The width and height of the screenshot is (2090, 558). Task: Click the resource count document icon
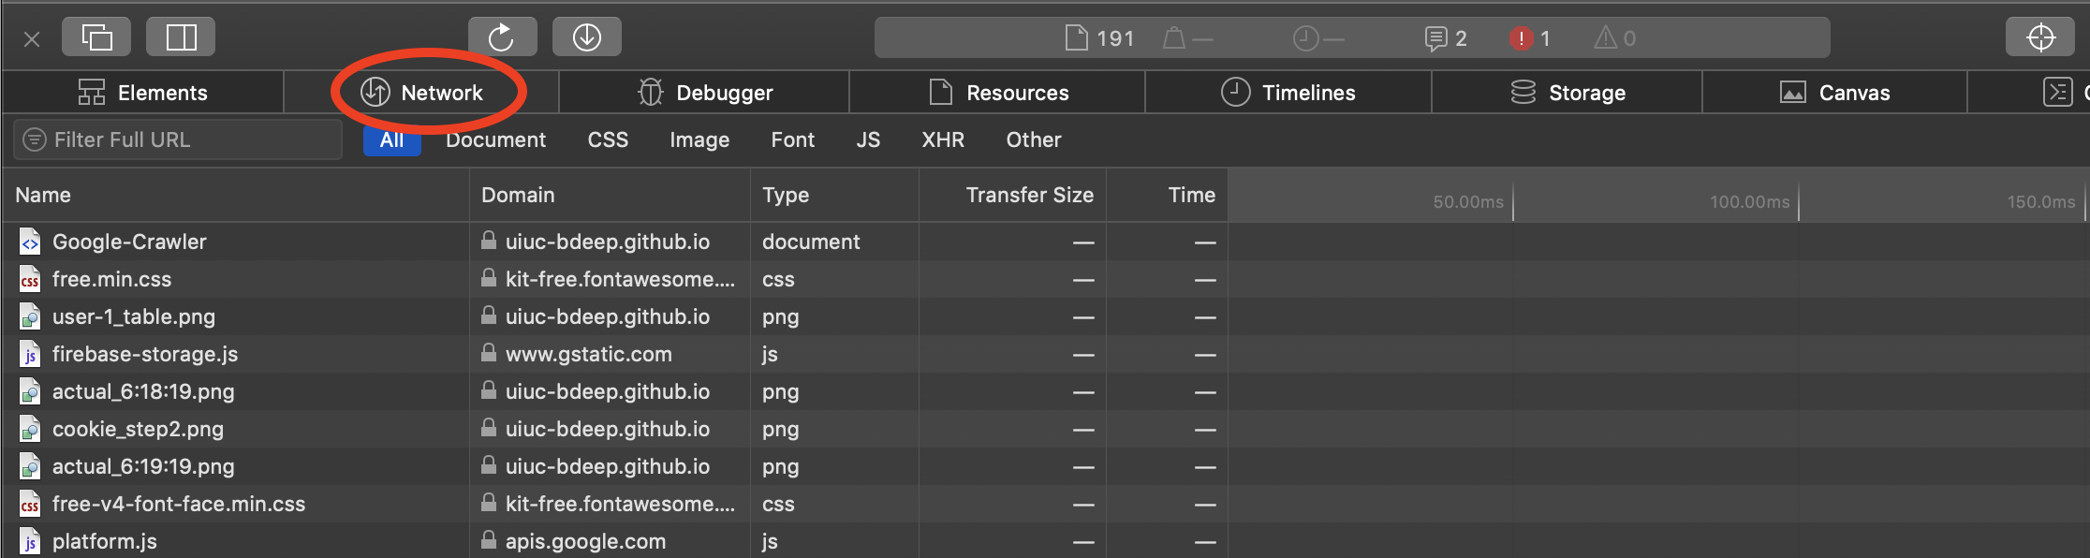pyautogui.click(x=1077, y=38)
